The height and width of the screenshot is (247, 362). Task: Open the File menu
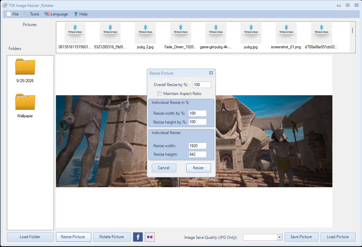[13, 14]
